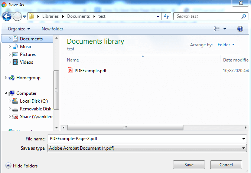Select test in the address path
This screenshot has height=173, width=251.
point(102,16)
